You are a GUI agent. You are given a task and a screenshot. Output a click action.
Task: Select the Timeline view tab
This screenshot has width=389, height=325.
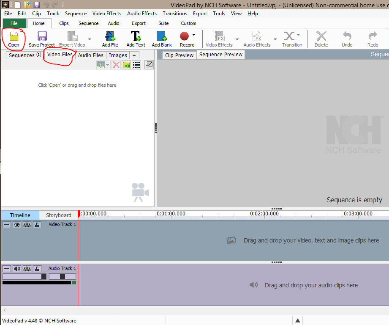[20, 215]
